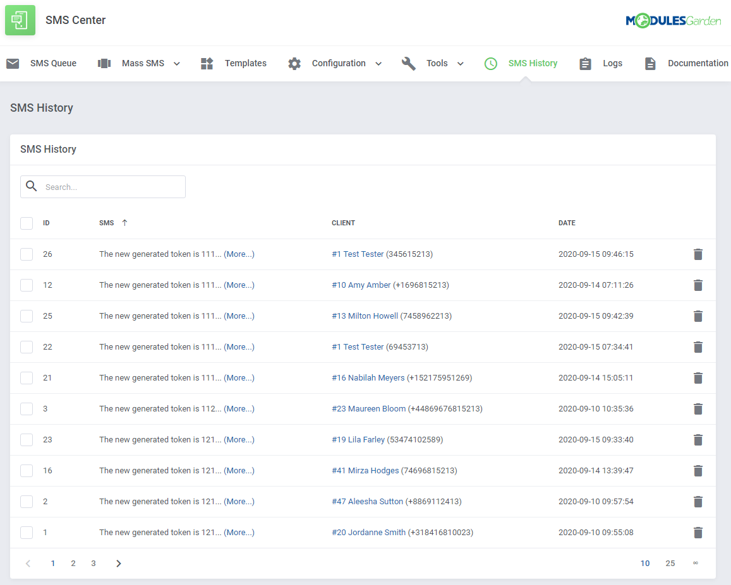
Task: Show 10 entries per page
Action: (644, 564)
